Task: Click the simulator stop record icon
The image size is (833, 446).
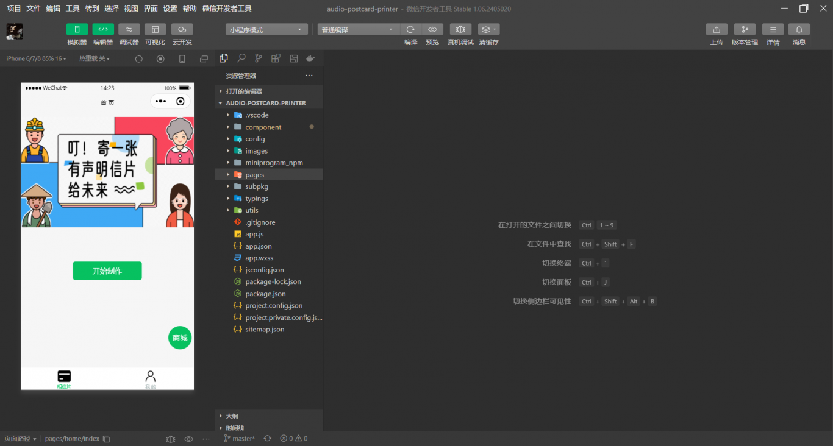Action: (160, 59)
